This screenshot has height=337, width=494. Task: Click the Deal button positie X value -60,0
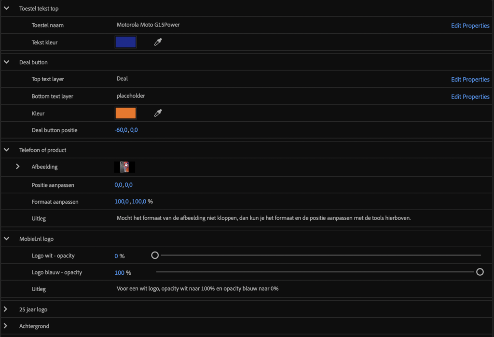click(121, 130)
